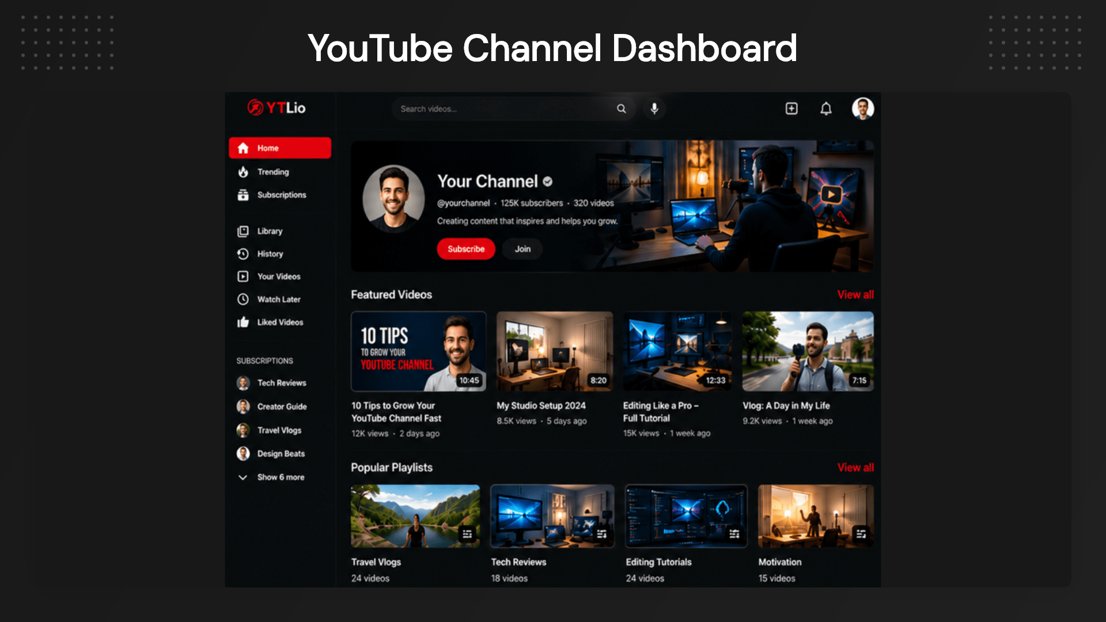Click the Join button

pyautogui.click(x=522, y=249)
